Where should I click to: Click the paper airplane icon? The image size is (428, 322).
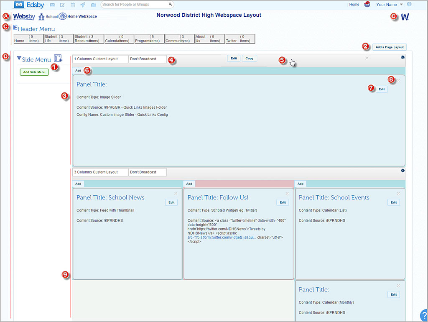tap(83, 5)
